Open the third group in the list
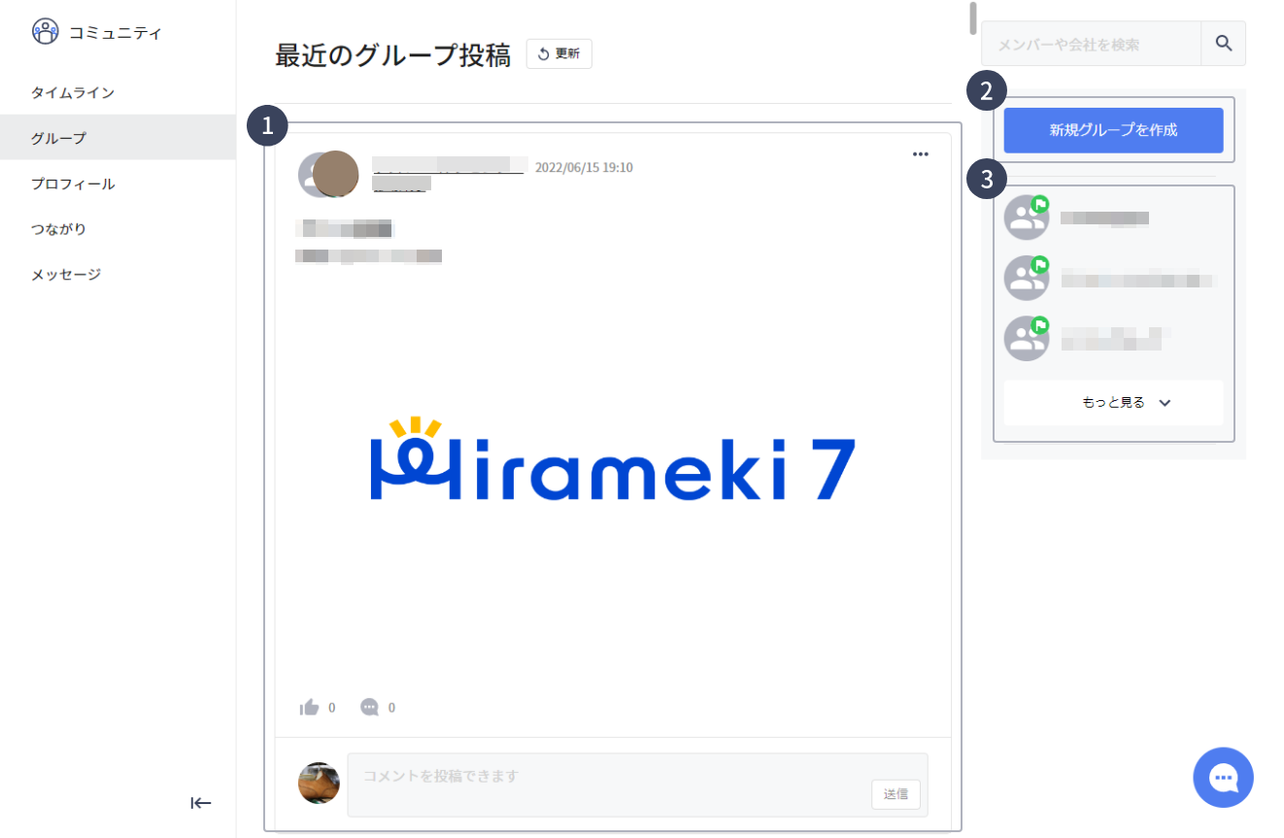Screen dimensions: 1284x838 1113,339
